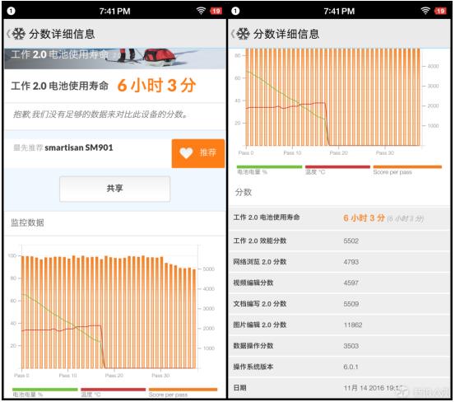Tap the not-enough-data comparison message
Screen dimensions: 455x402
pyautogui.click(x=100, y=115)
